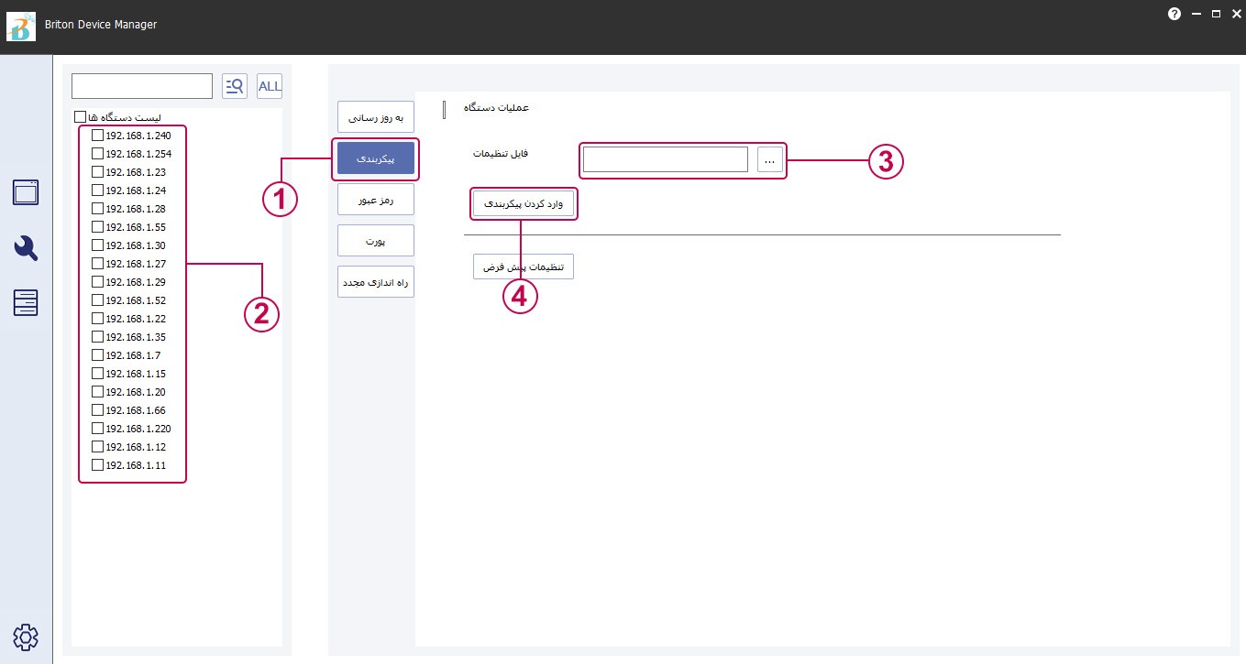Switch to the به روز رسانی tab
The height and width of the screenshot is (664, 1246).
pos(376,117)
